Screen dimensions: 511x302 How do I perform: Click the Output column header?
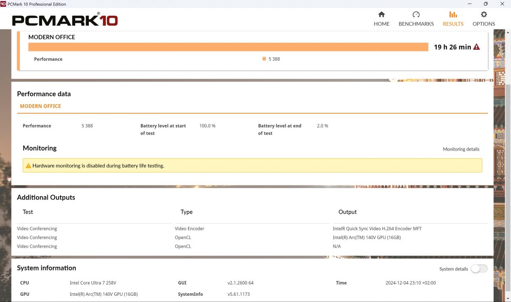pos(347,212)
